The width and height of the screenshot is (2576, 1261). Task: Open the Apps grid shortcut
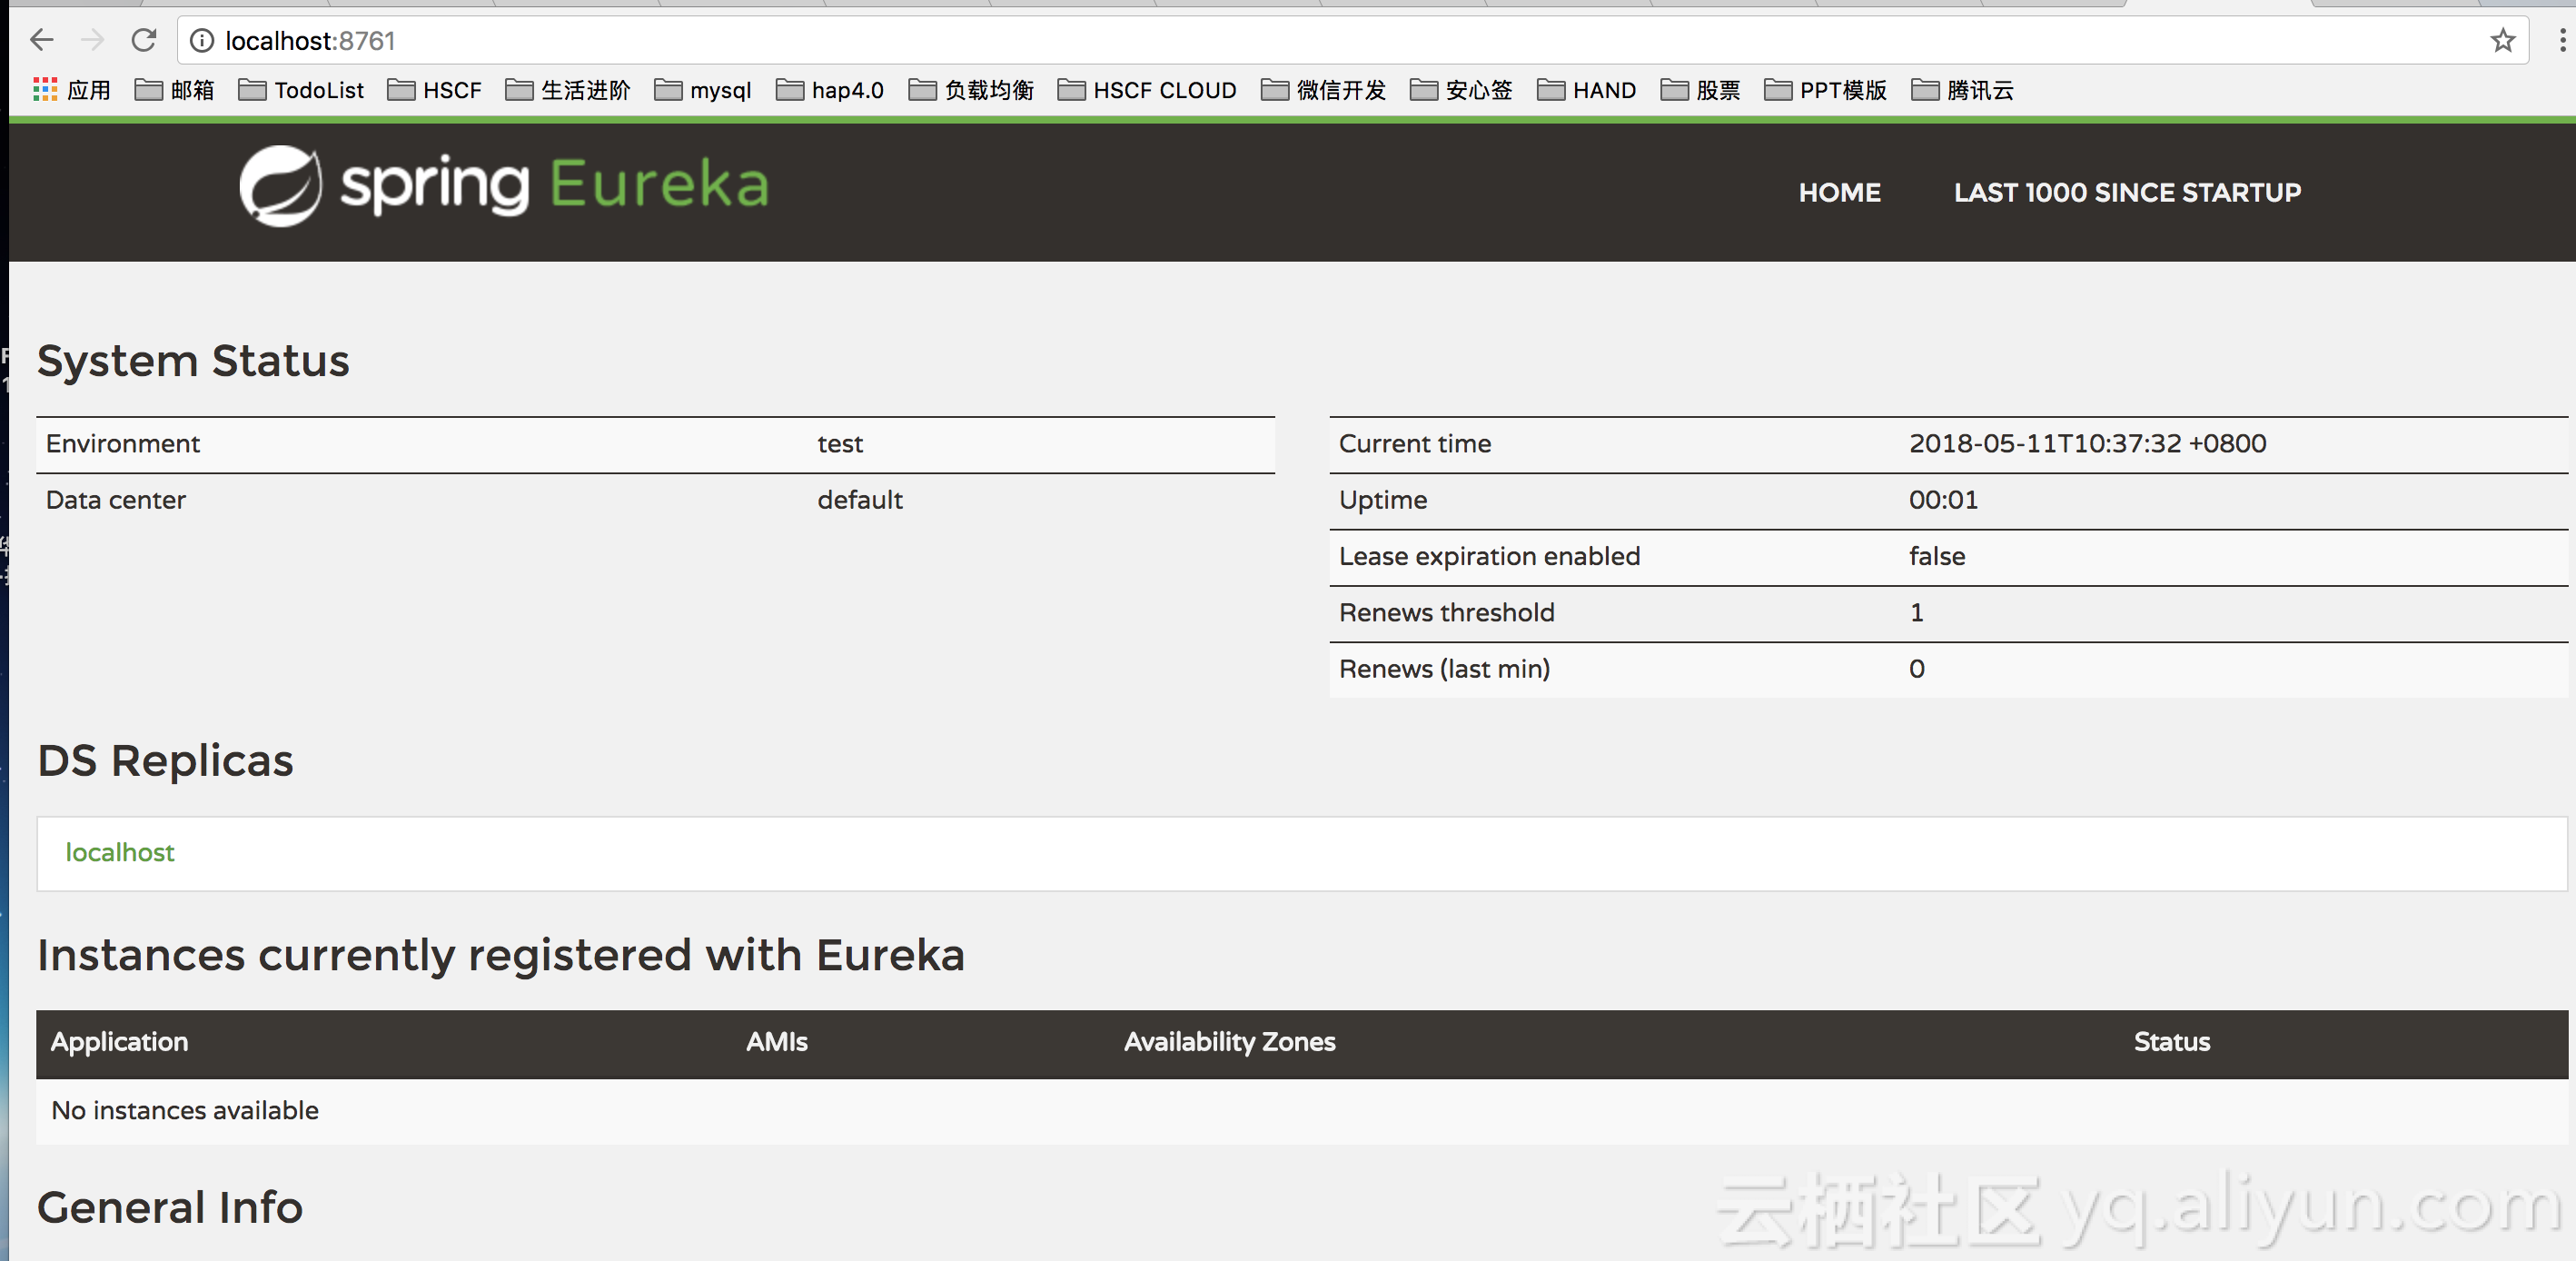tap(71, 90)
